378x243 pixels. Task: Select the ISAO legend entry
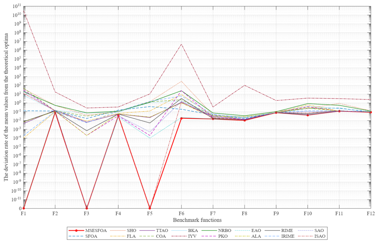320,236
